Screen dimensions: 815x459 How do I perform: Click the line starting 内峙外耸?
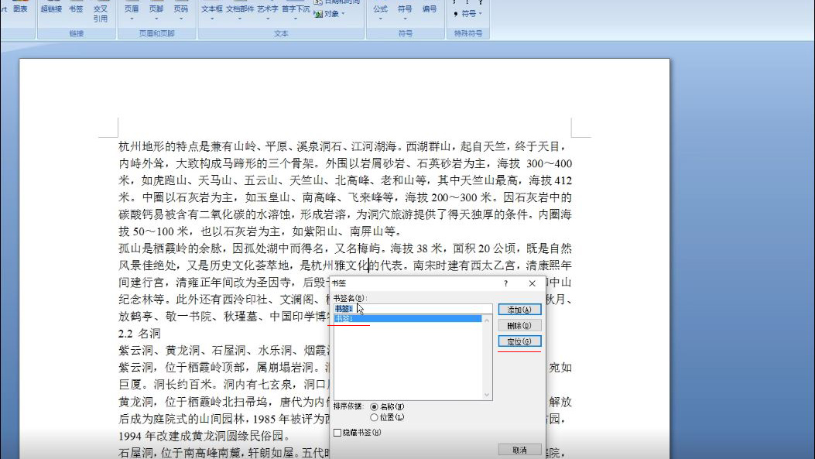[345, 164]
